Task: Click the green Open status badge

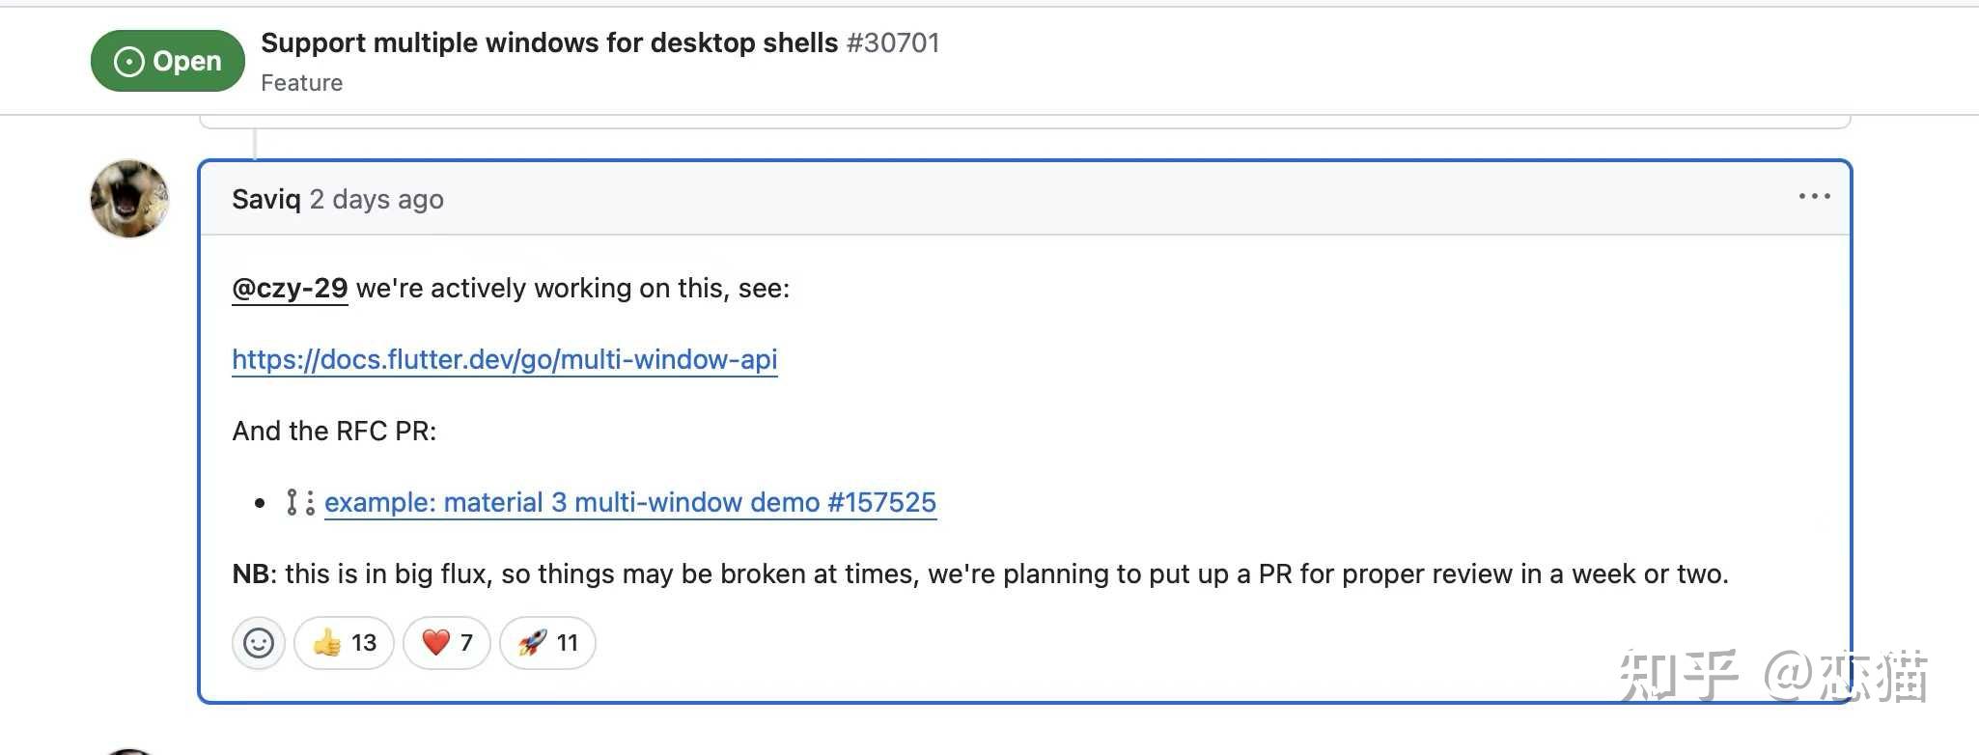Action: coord(168,61)
